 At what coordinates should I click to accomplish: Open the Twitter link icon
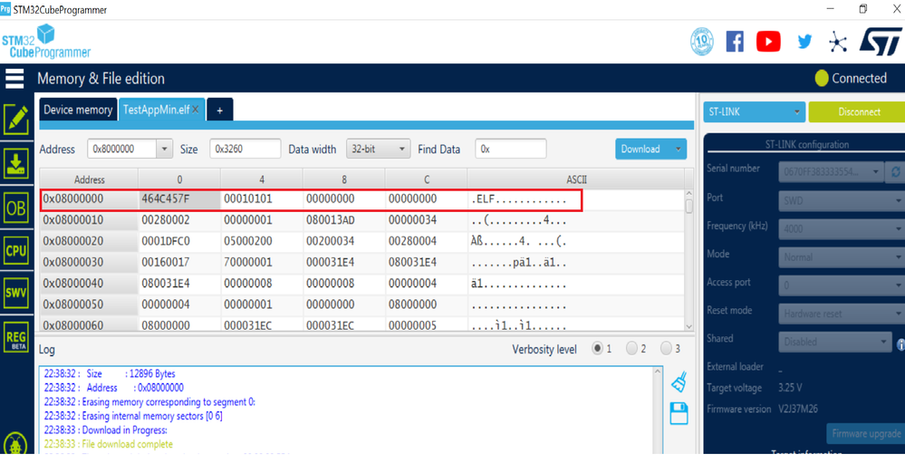click(804, 42)
